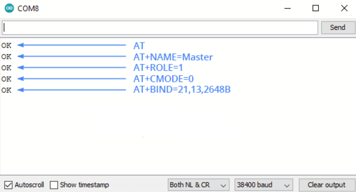Viewport: 356px width, 192px height.
Task: Expand the 38400 baud rate dropdown
Action: click(263, 185)
